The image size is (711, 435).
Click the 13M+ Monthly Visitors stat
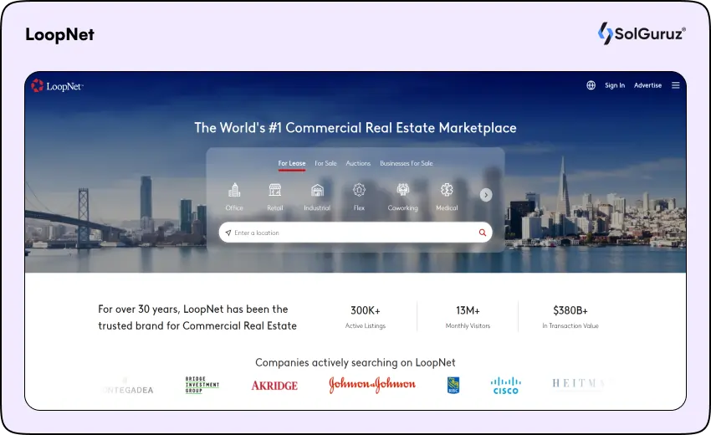468,316
